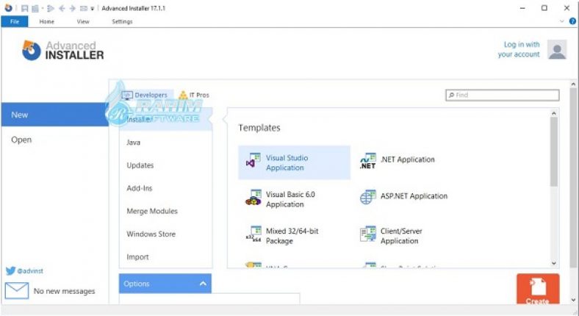
Task: Open the Home ribbon tab
Action: 46,21
